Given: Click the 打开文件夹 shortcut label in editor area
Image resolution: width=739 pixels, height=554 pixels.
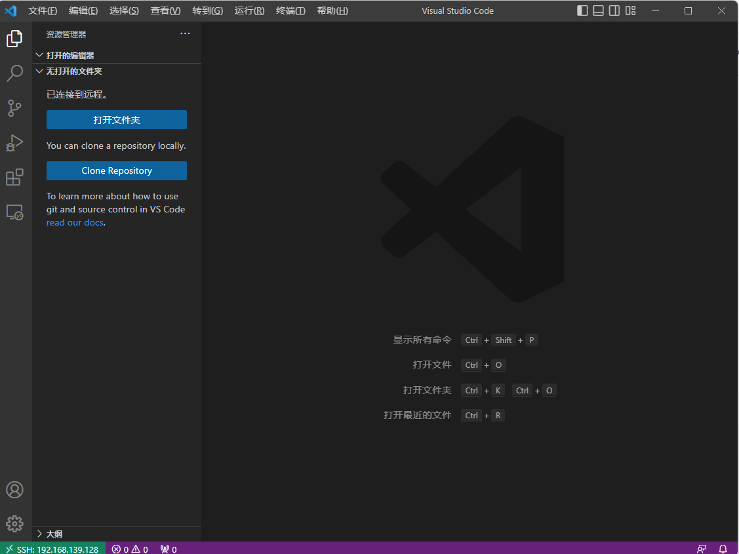Looking at the screenshot, I should pyautogui.click(x=428, y=390).
